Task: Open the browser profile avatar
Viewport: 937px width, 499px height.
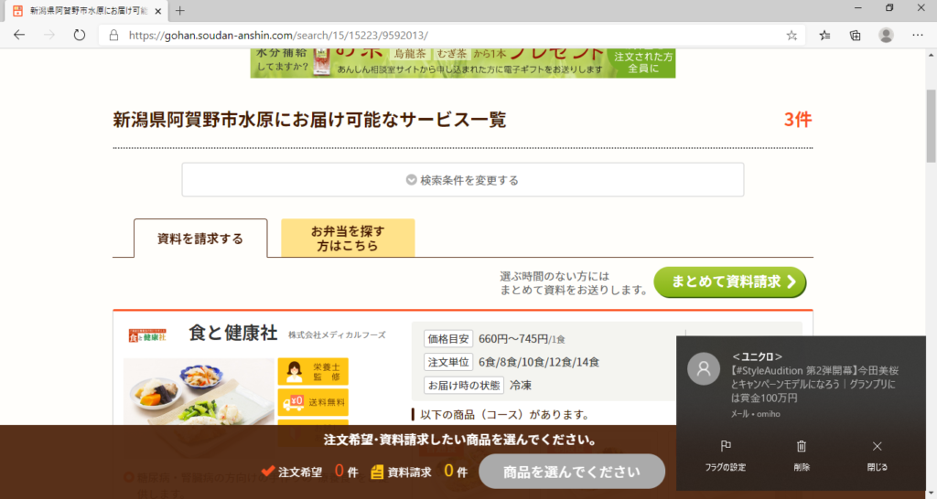Action: coord(886,36)
